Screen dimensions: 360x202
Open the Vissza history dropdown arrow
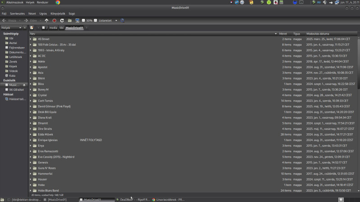click(x=20, y=21)
